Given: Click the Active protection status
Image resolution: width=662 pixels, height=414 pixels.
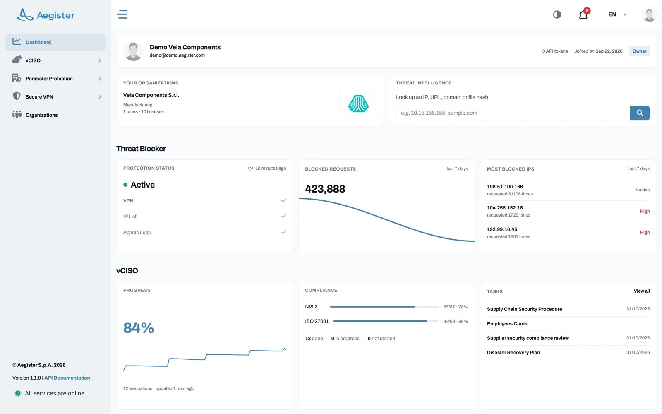Looking at the screenshot, I should point(139,185).
